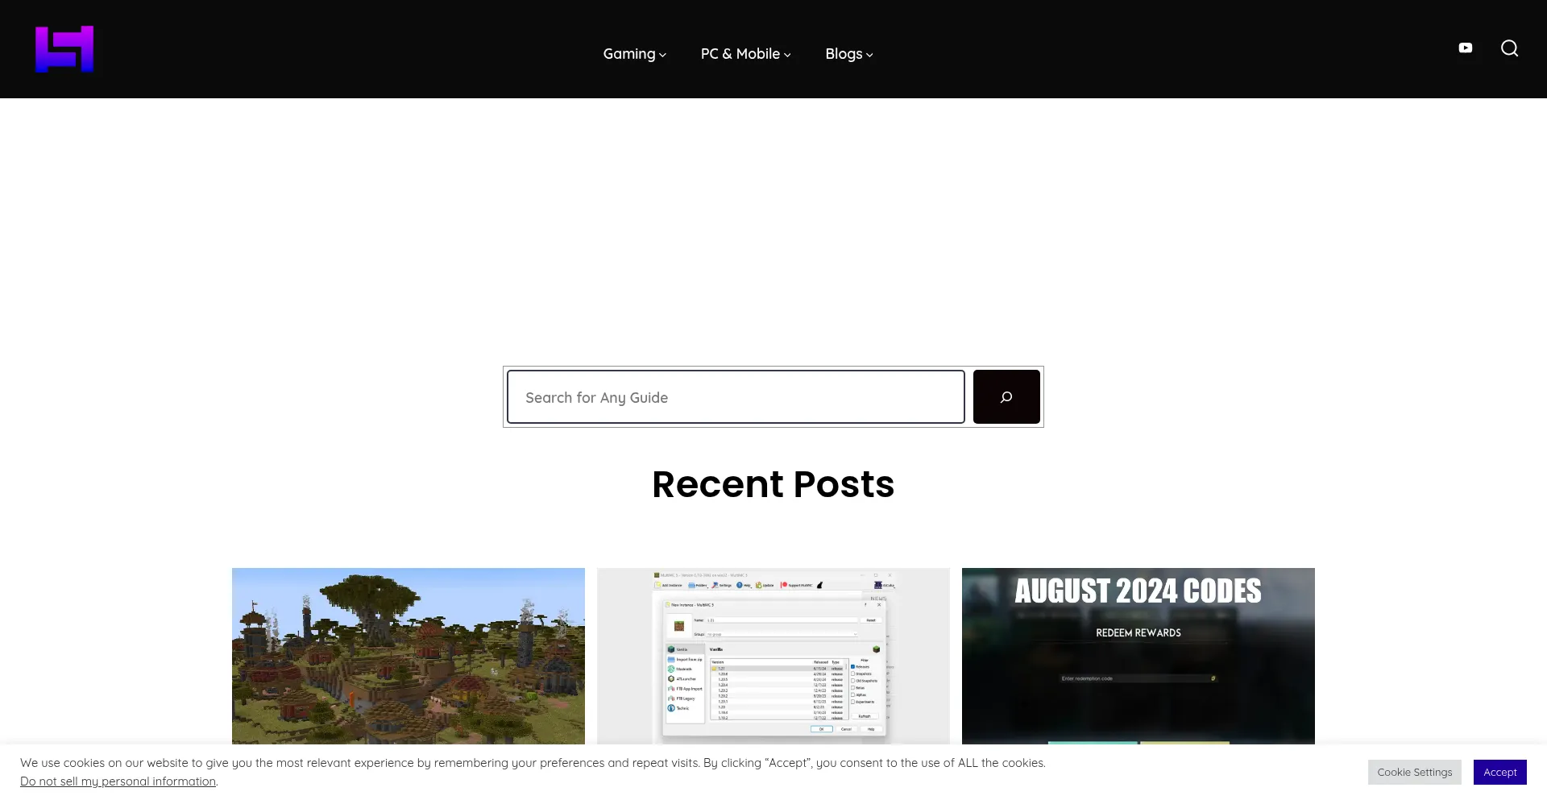The height and width of the screenshot is (800, 1547).
Task: Follow Do not sell my personal information link
Action: point(118,781)
